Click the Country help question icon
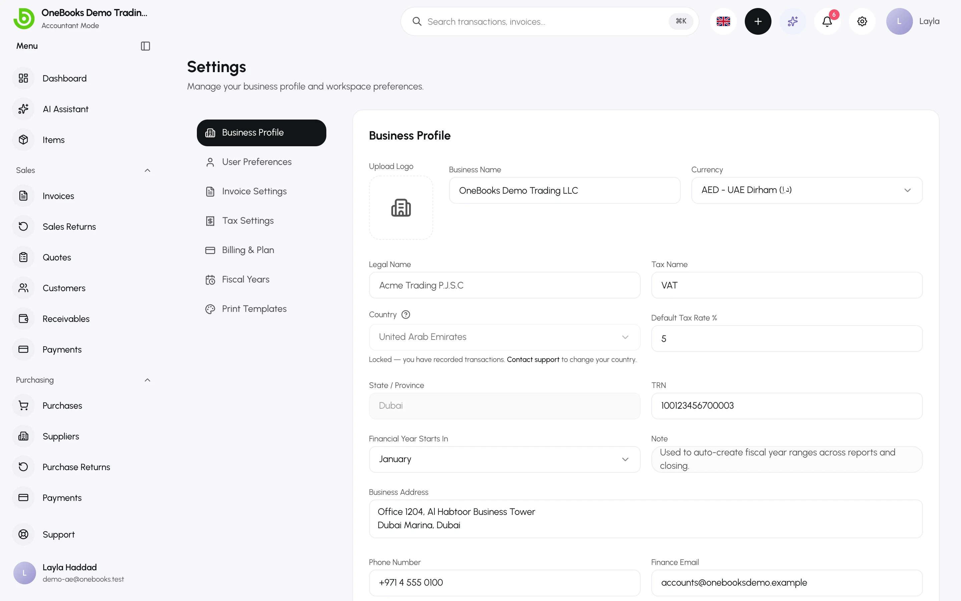Screen dimensions: 961x601 click(405, 315)
